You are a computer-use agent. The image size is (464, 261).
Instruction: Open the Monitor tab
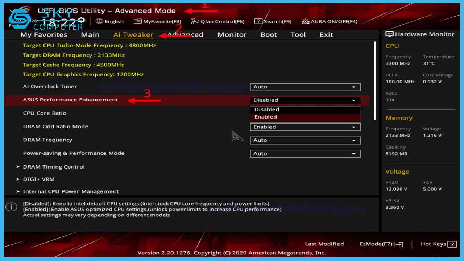(x=232, y=34)
